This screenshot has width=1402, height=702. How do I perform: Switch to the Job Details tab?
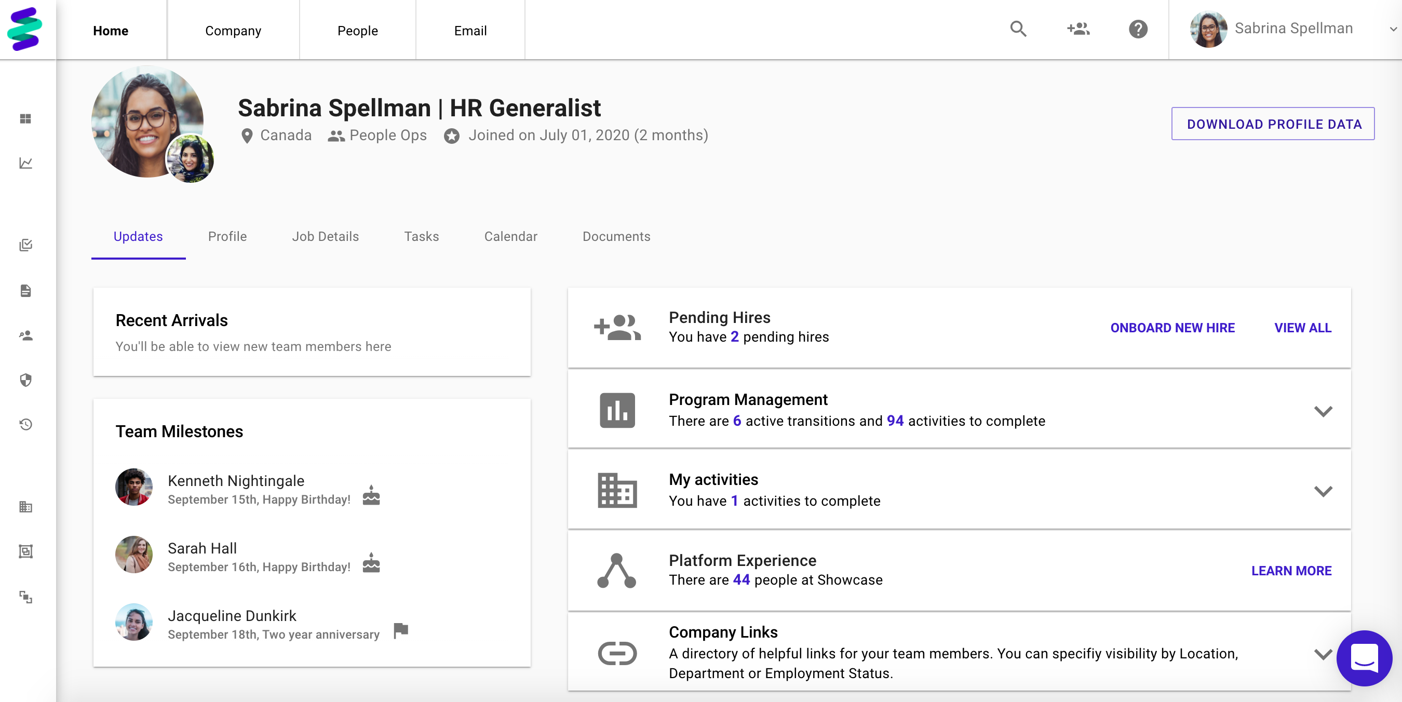coord(325,236)
